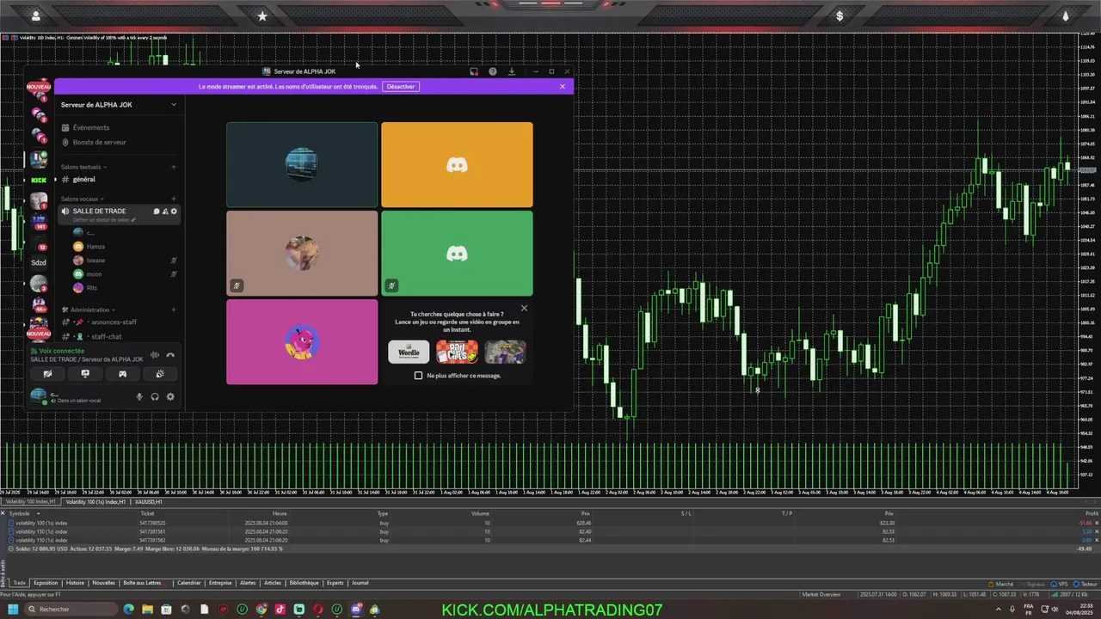Close the -51.60 profit position

1097,523
